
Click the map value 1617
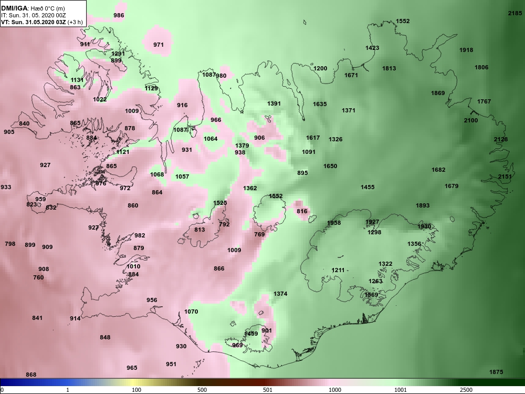[313, 138]
